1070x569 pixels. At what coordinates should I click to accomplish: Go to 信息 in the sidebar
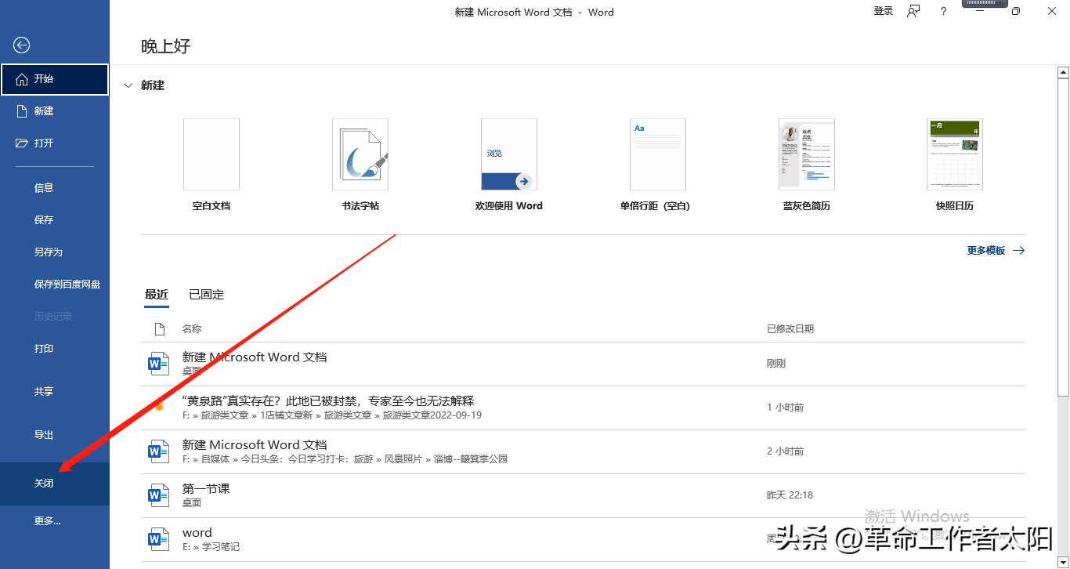pos(55,188)
